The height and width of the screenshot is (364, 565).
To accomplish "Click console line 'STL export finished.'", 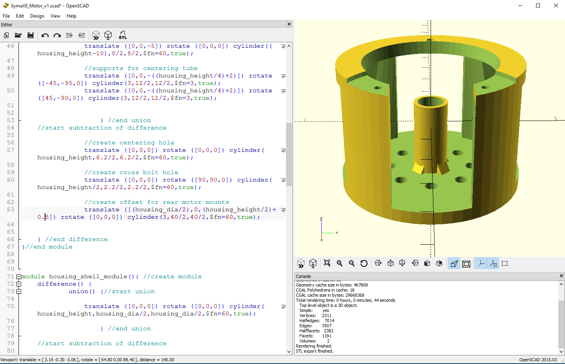I will tap(315, 351).
